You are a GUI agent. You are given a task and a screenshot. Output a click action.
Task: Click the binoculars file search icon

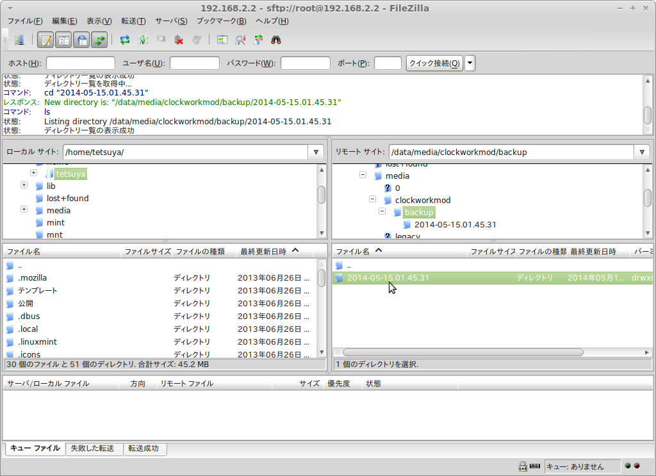coord(275,40)
